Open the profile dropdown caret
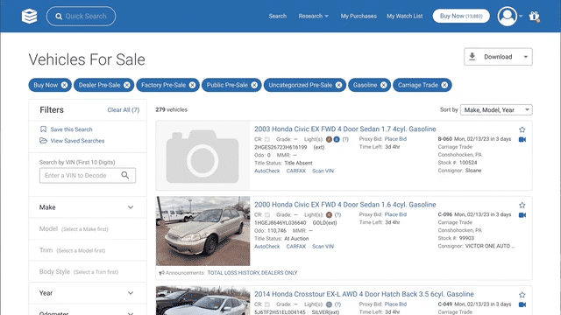Screen dimensions: 561x315 click(521, 16)
